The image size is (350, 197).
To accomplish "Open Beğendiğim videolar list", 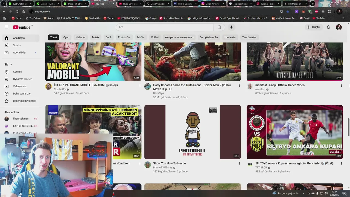I will pos(21,101).
